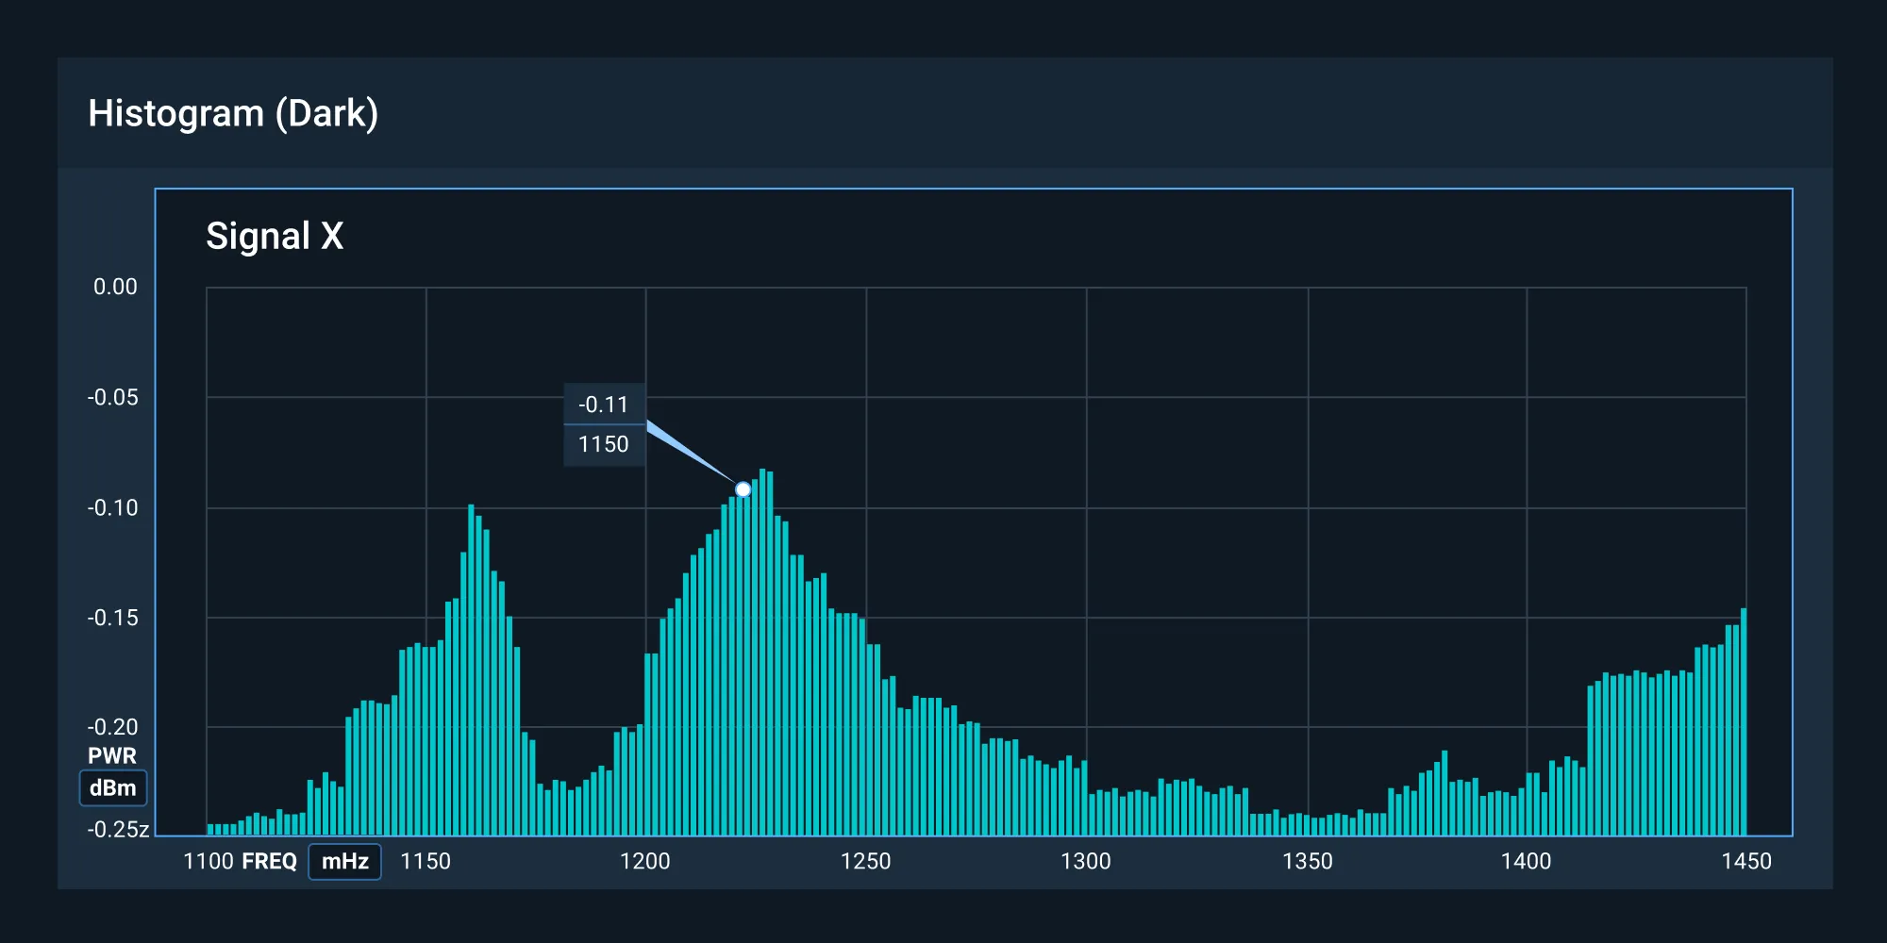Viewport: 1887px width, 943px height.
Task: Click the peak bar near 1160 mHz
Action: point(472,660)
